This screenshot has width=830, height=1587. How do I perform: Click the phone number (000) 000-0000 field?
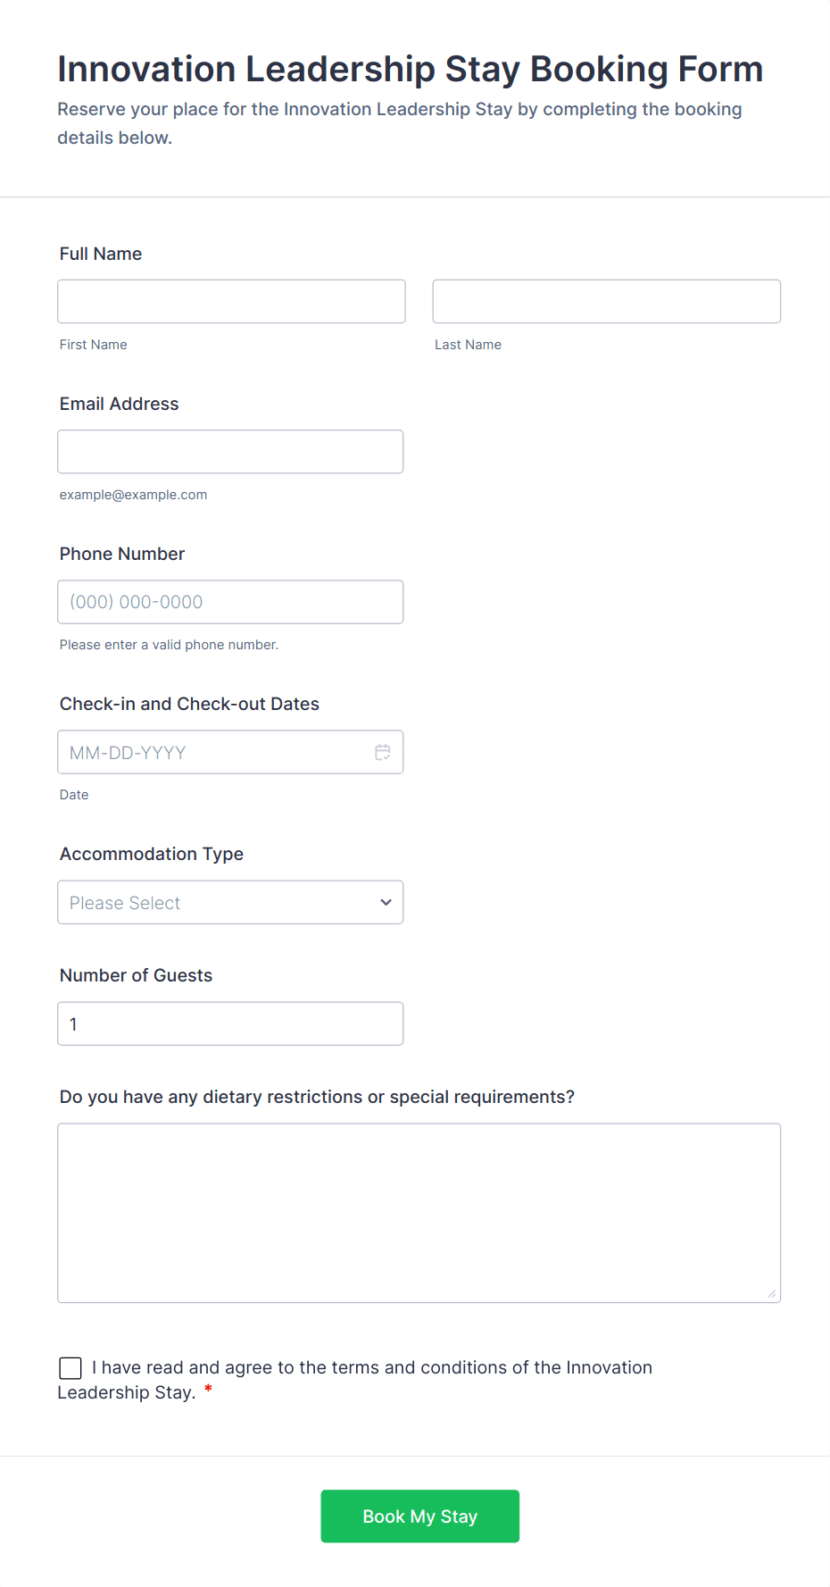tap(230, 601)
